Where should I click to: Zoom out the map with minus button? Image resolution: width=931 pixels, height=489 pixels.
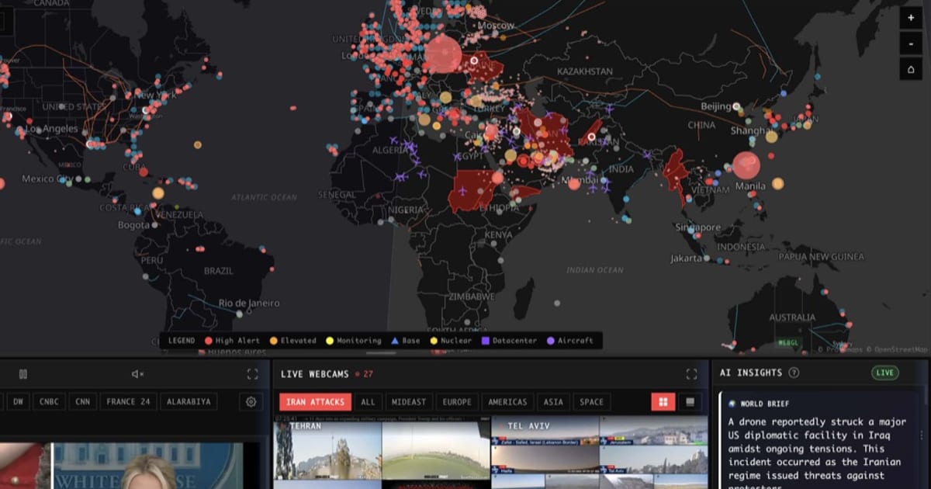tap(911, 43)
